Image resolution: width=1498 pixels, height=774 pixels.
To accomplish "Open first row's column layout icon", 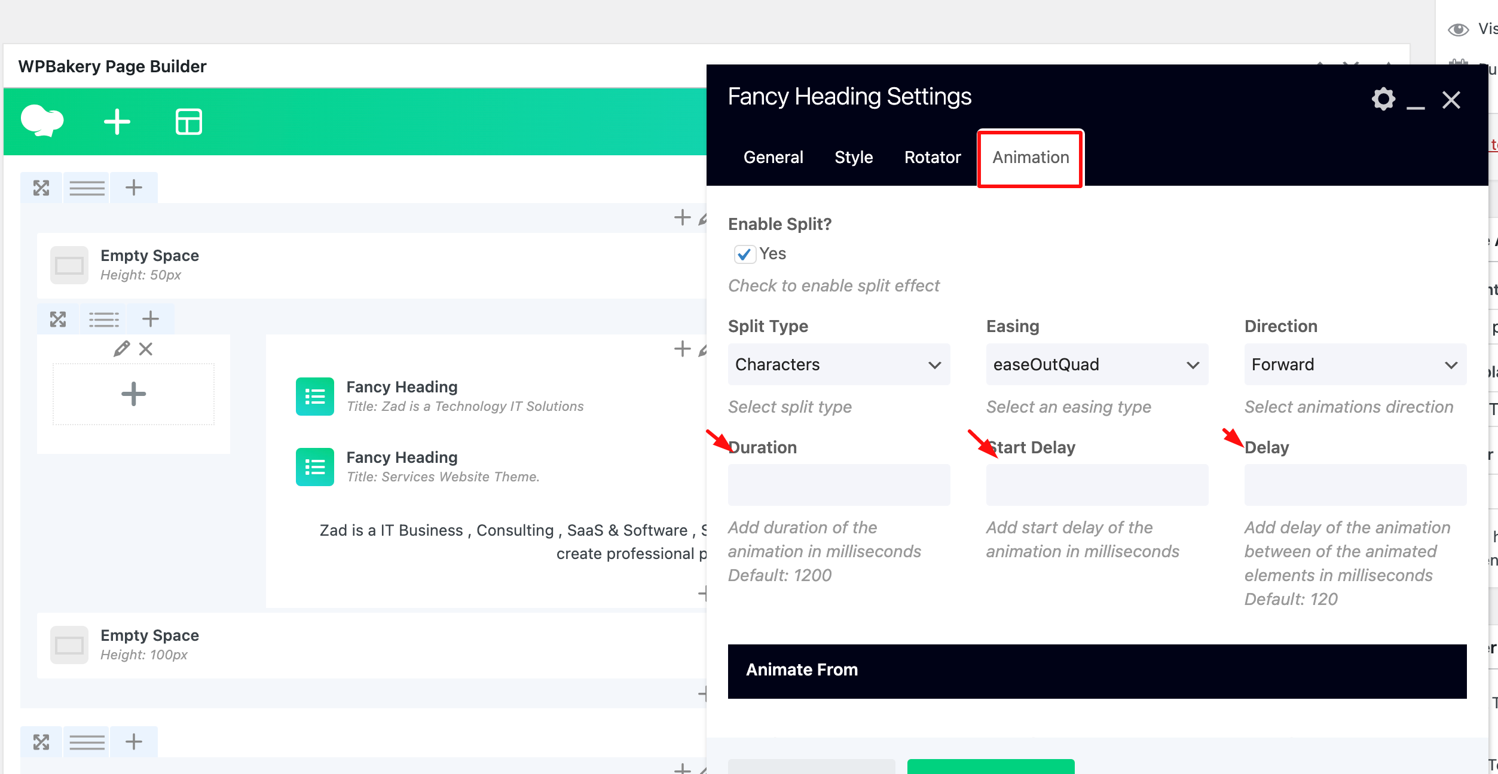I will 87,188.
